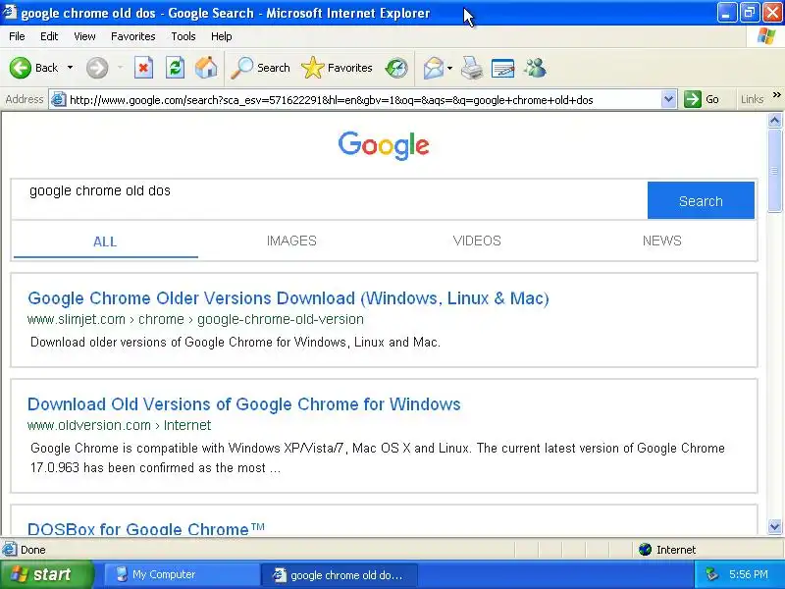785x589 pixels.
Task: Click the system tray network icon
Action: tap(712, 574)
